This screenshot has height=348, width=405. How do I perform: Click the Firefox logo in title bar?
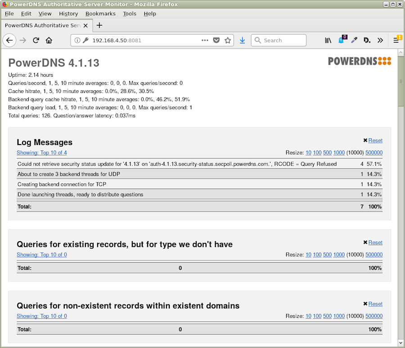5,4
